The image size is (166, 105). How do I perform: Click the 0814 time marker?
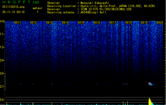pyautogui.click(x=65, y=23)
